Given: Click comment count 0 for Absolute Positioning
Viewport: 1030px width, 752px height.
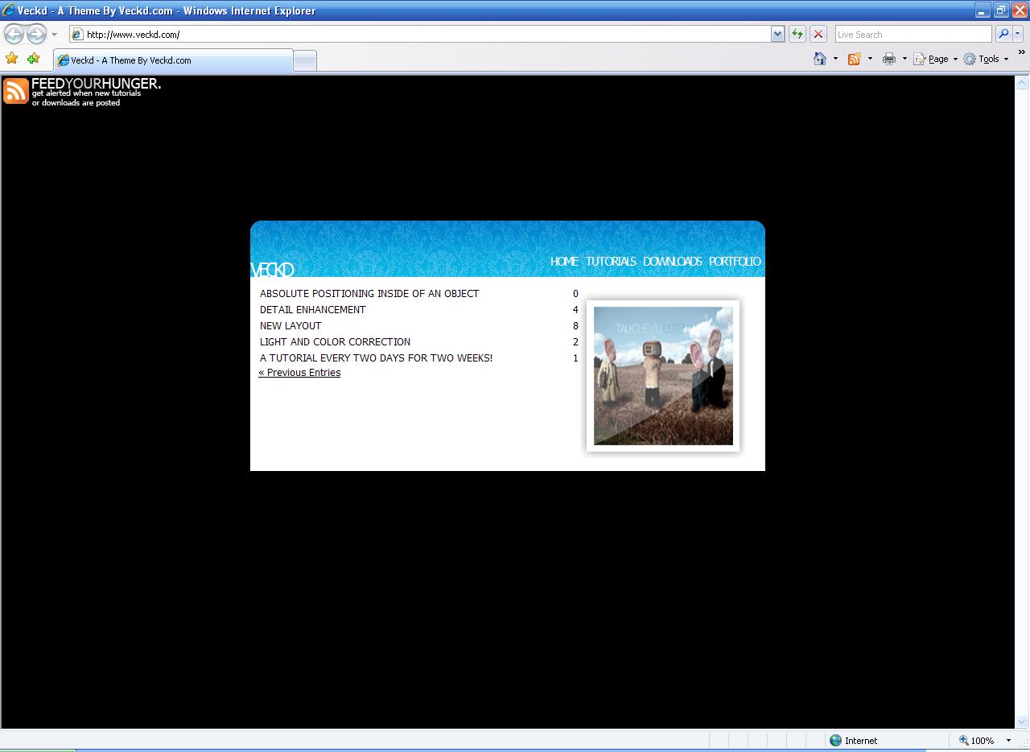Looking at the screenshot, I should 575,294.
